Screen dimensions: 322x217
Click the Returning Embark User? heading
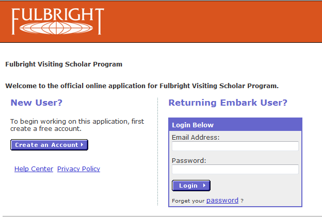tap(228, 103)
